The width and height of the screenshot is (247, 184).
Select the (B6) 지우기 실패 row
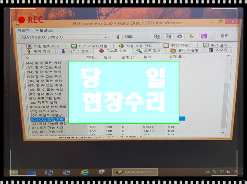(x=43, y=103)
